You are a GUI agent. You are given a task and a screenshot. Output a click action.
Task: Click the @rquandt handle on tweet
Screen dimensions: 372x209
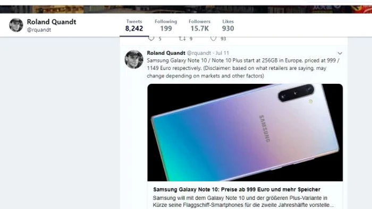point(199,53)
